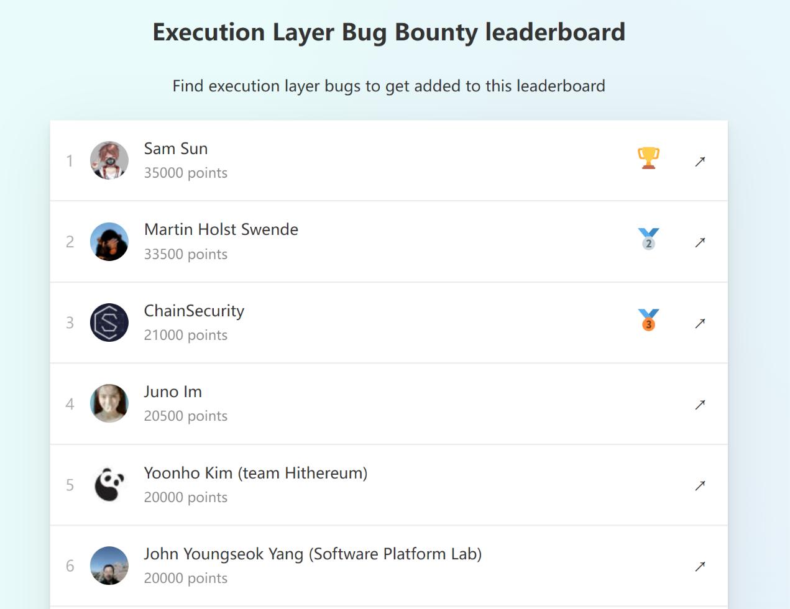The image size is (790, 609).
Task: Click the gold trophy icon for Sam Sun
Action: tap(648, 158)
